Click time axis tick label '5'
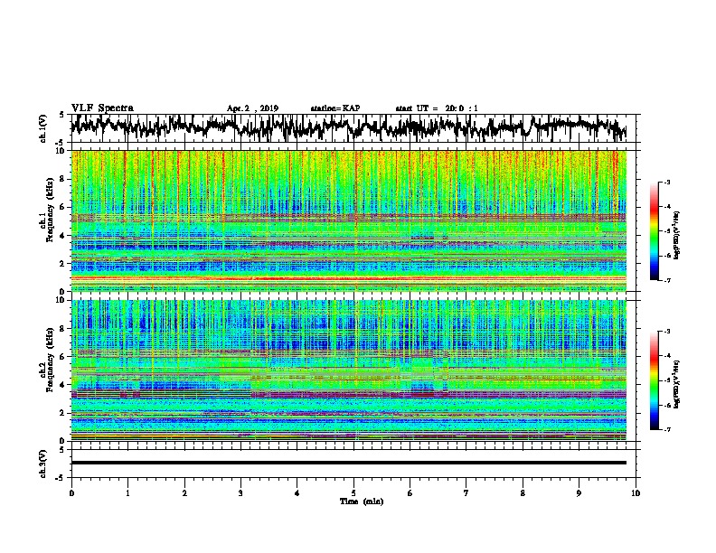Screen dimensions: 716x553 pos(353,493)
